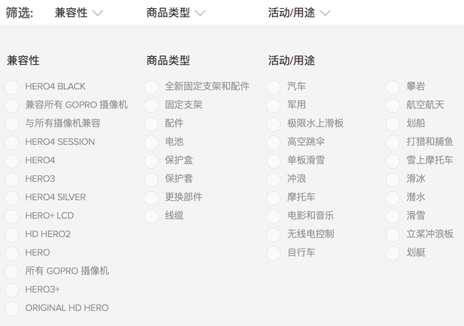Enable the 线缆 filter option
This screenshot has width=464, height=326.
[151, 216]
